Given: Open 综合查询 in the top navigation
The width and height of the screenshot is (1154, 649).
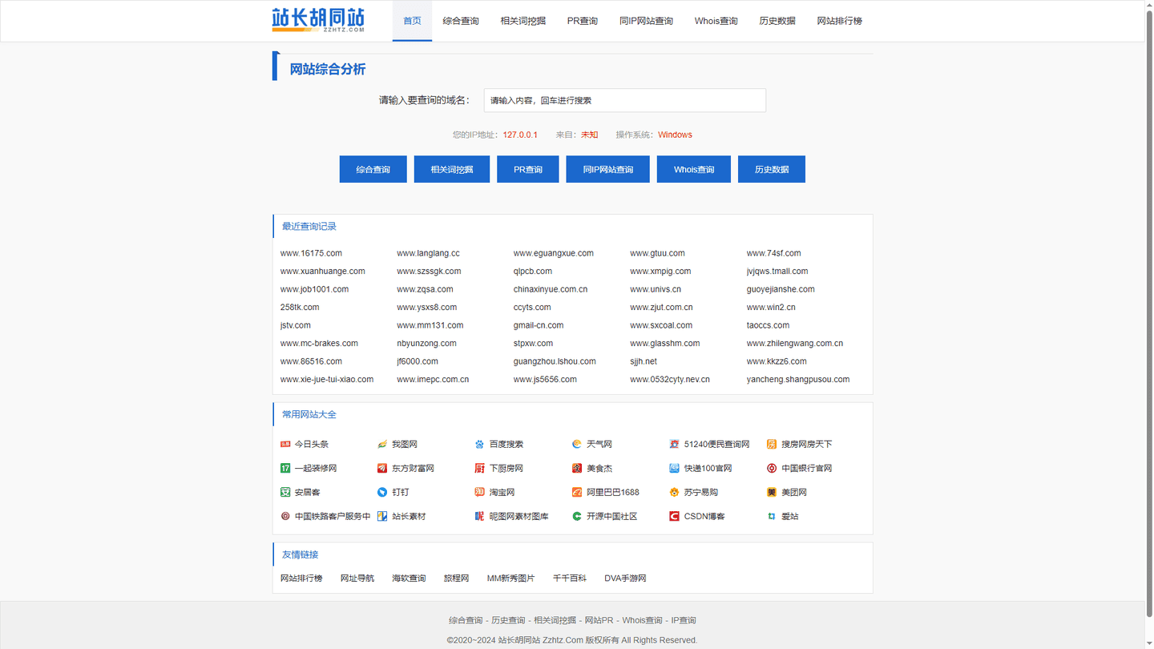Looking at the screenshot, I should coord(461,21).
